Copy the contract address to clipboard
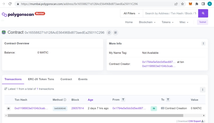 tap(109, 33)
